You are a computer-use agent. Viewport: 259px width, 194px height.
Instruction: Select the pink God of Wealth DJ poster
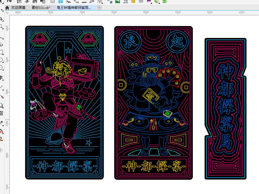coord(154,103)
